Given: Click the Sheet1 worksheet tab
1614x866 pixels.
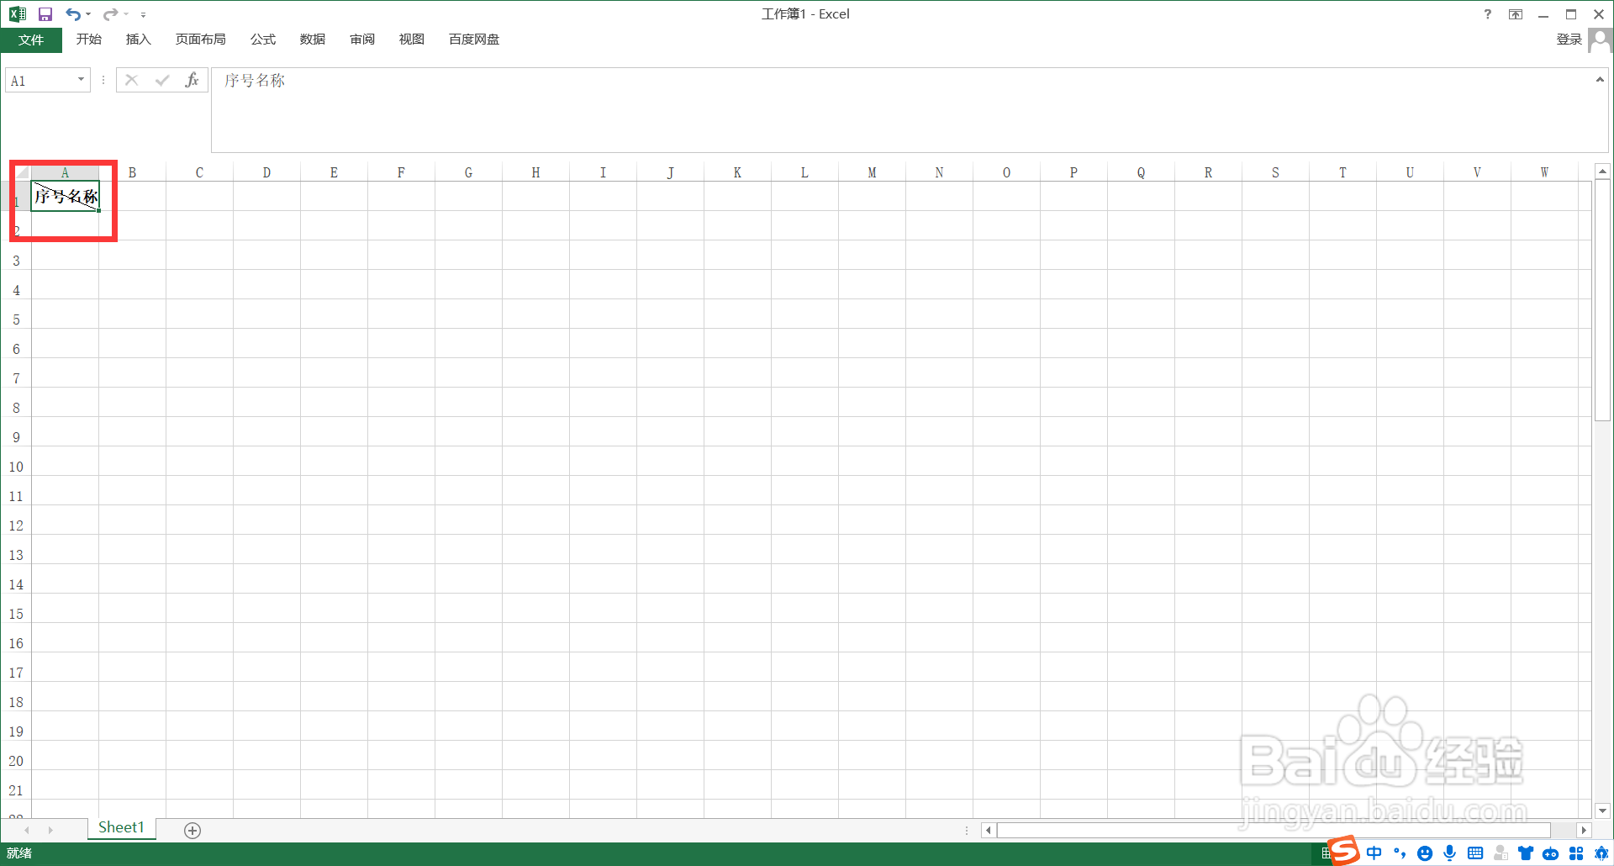Looking at the screenshot, I should tap(121, 827).
